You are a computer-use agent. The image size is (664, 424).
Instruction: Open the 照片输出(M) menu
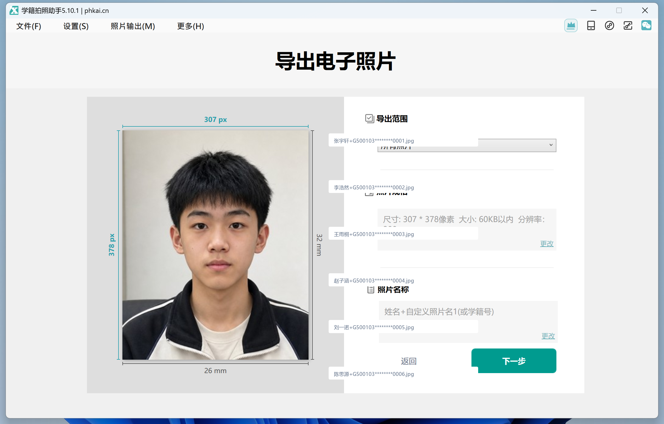pos(133,26)
